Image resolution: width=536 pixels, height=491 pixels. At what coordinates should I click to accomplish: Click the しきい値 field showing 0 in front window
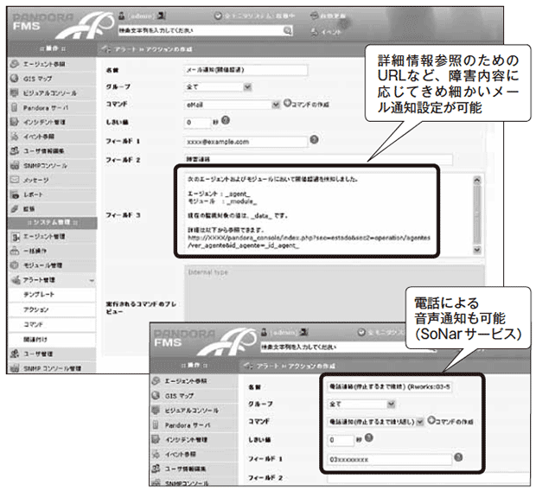point(341,440)
